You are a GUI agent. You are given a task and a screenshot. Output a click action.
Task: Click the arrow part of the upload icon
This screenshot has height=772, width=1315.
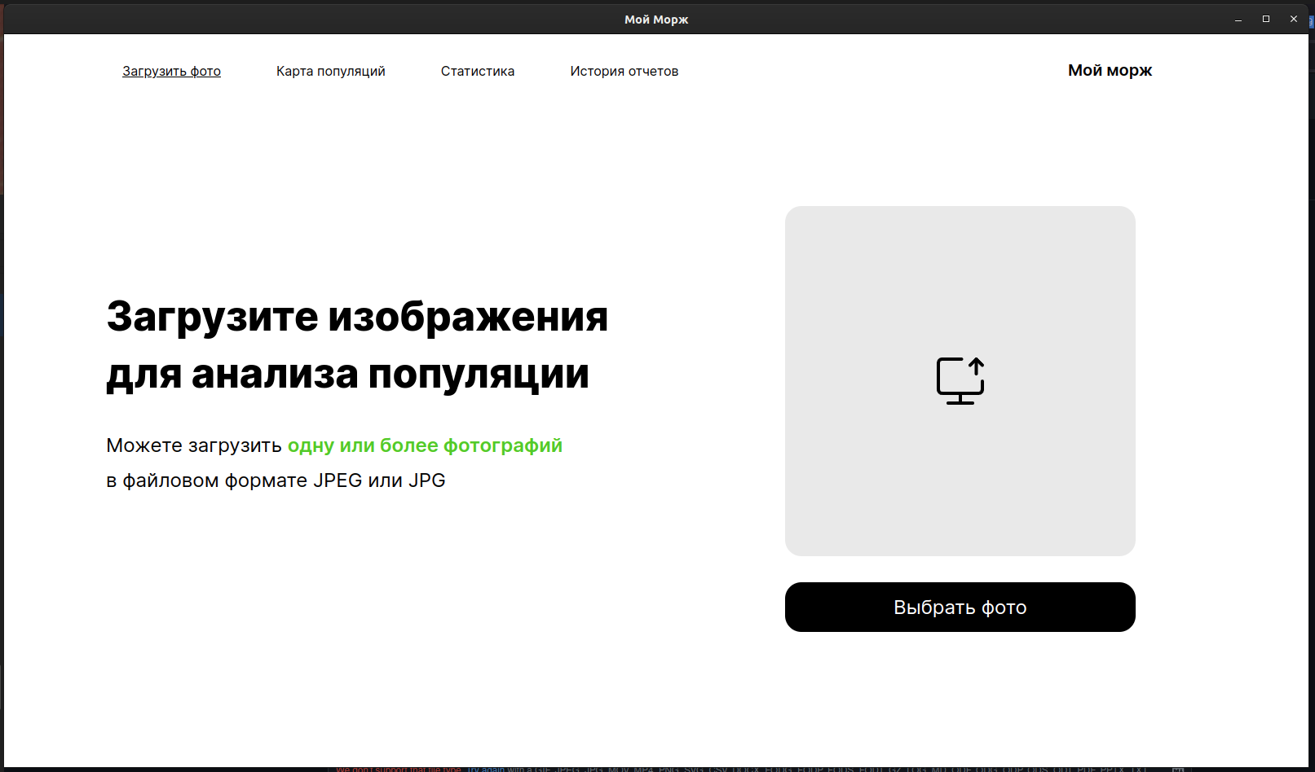point(975,365)
